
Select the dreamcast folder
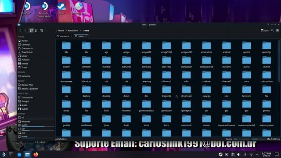point(186,91)
